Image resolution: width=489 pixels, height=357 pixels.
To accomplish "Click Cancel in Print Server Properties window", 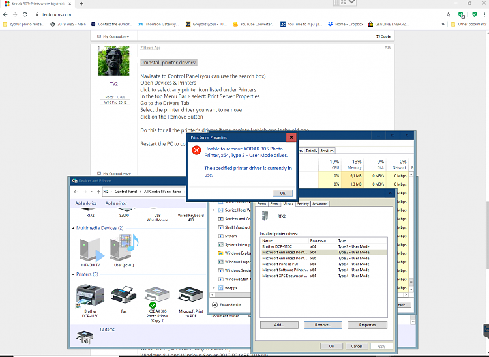I will (x=356, y=346).
